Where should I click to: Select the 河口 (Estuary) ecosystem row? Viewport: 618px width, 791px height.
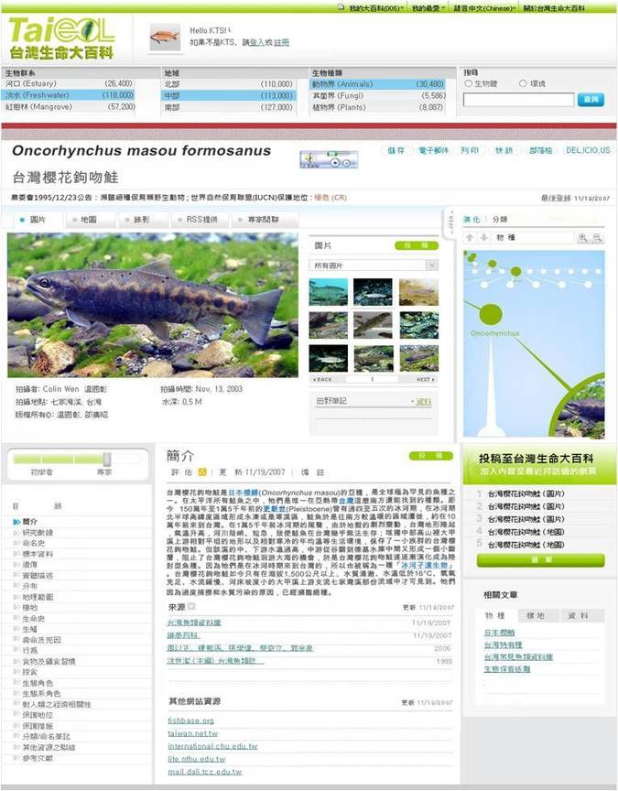pos(69,83)
